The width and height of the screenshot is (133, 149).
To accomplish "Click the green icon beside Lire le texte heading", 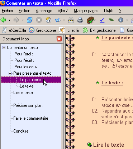I will 90,145.
